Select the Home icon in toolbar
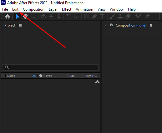Viewport: 162px width, 133px height. click(x=8, y=17)
